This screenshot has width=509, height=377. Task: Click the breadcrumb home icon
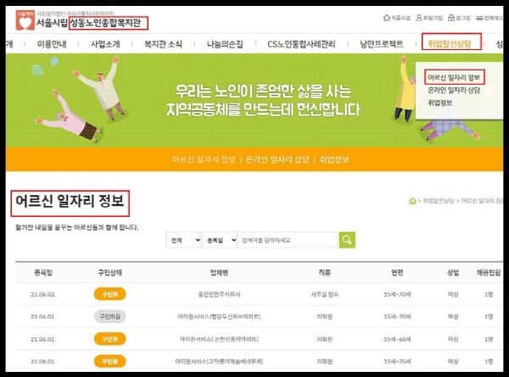pyautogui.click(x=412, y=201)
